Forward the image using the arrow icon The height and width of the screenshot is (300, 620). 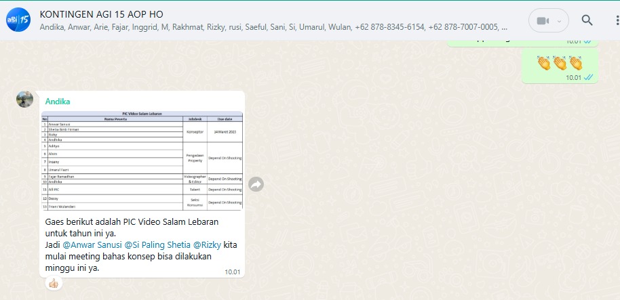point(256,184)
